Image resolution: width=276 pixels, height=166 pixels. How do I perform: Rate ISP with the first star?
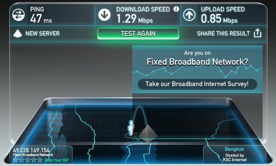point(16,160)
